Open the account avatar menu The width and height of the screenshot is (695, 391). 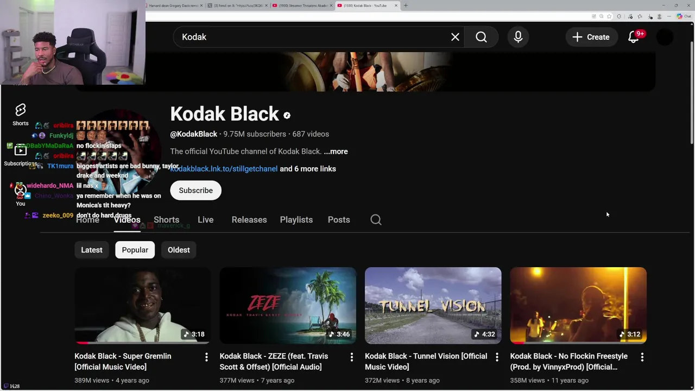point(665,37)
